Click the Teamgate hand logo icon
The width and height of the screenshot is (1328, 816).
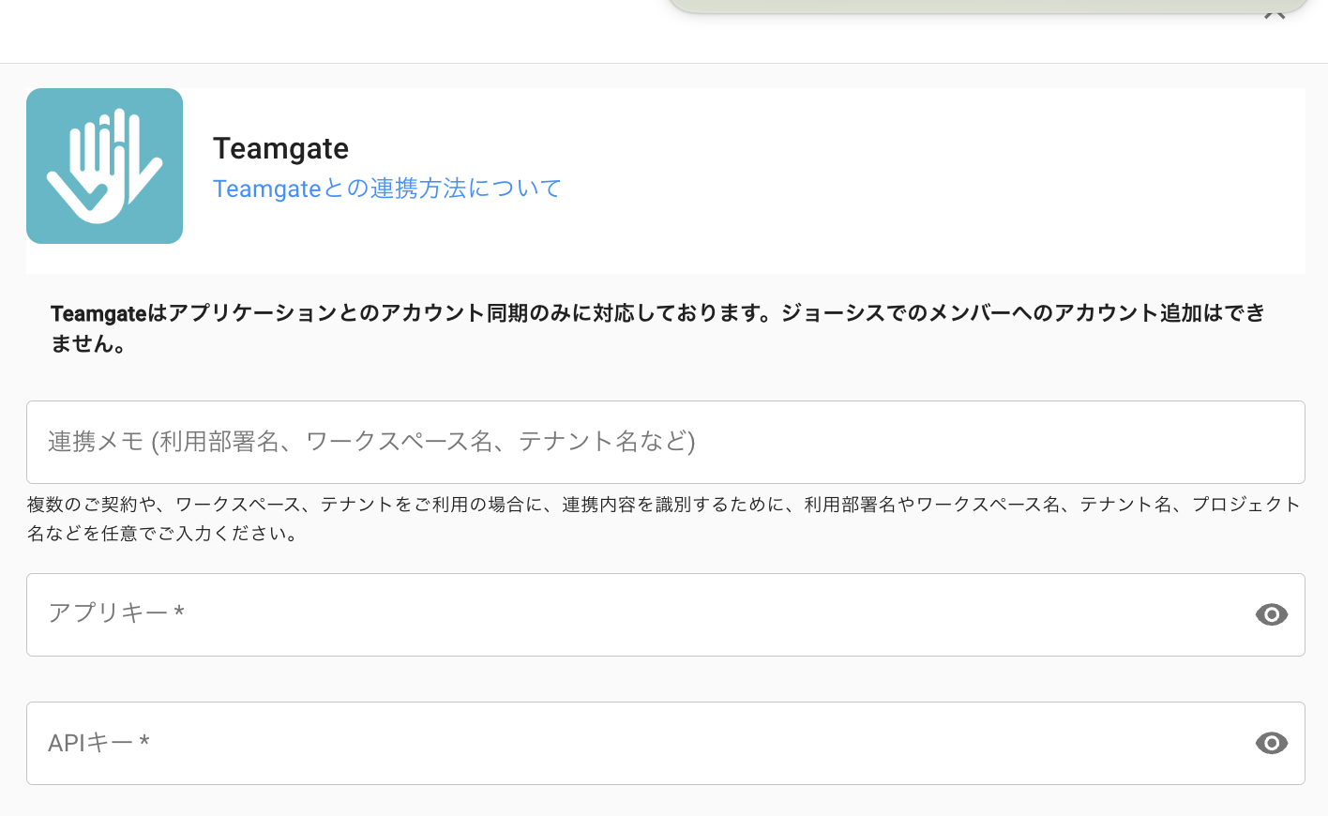(104, 166)
